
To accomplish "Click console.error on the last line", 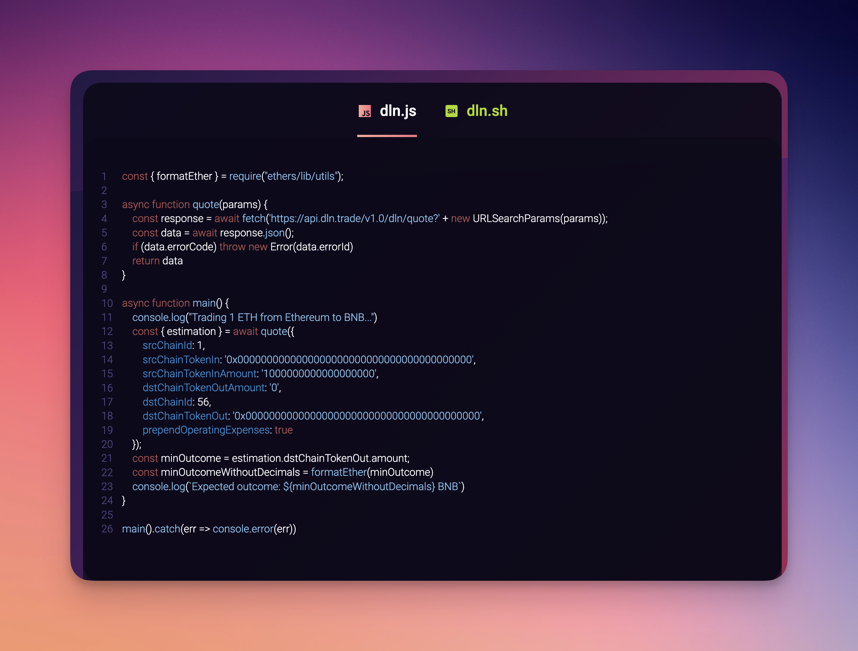I will pos(243,529).
